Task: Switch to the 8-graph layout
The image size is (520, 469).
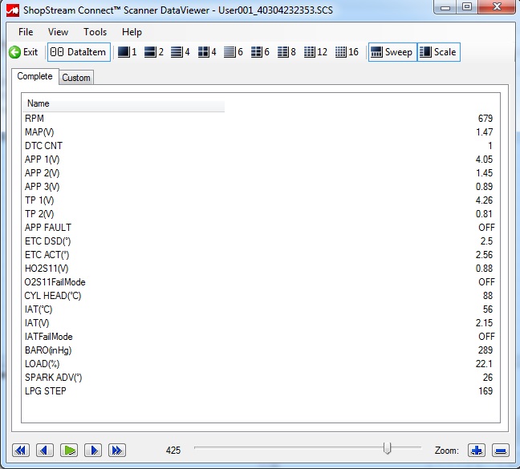Action: point(286,52)
